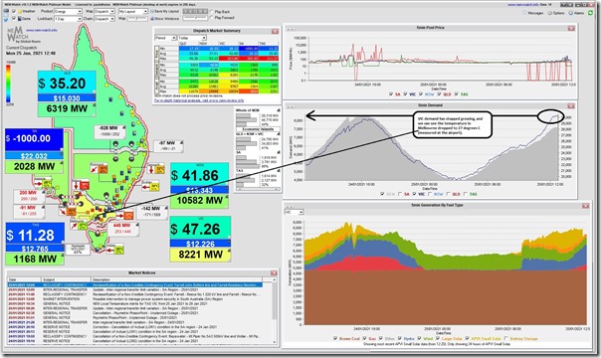Open the Period dropdown in Market Summary

point(165,38)
